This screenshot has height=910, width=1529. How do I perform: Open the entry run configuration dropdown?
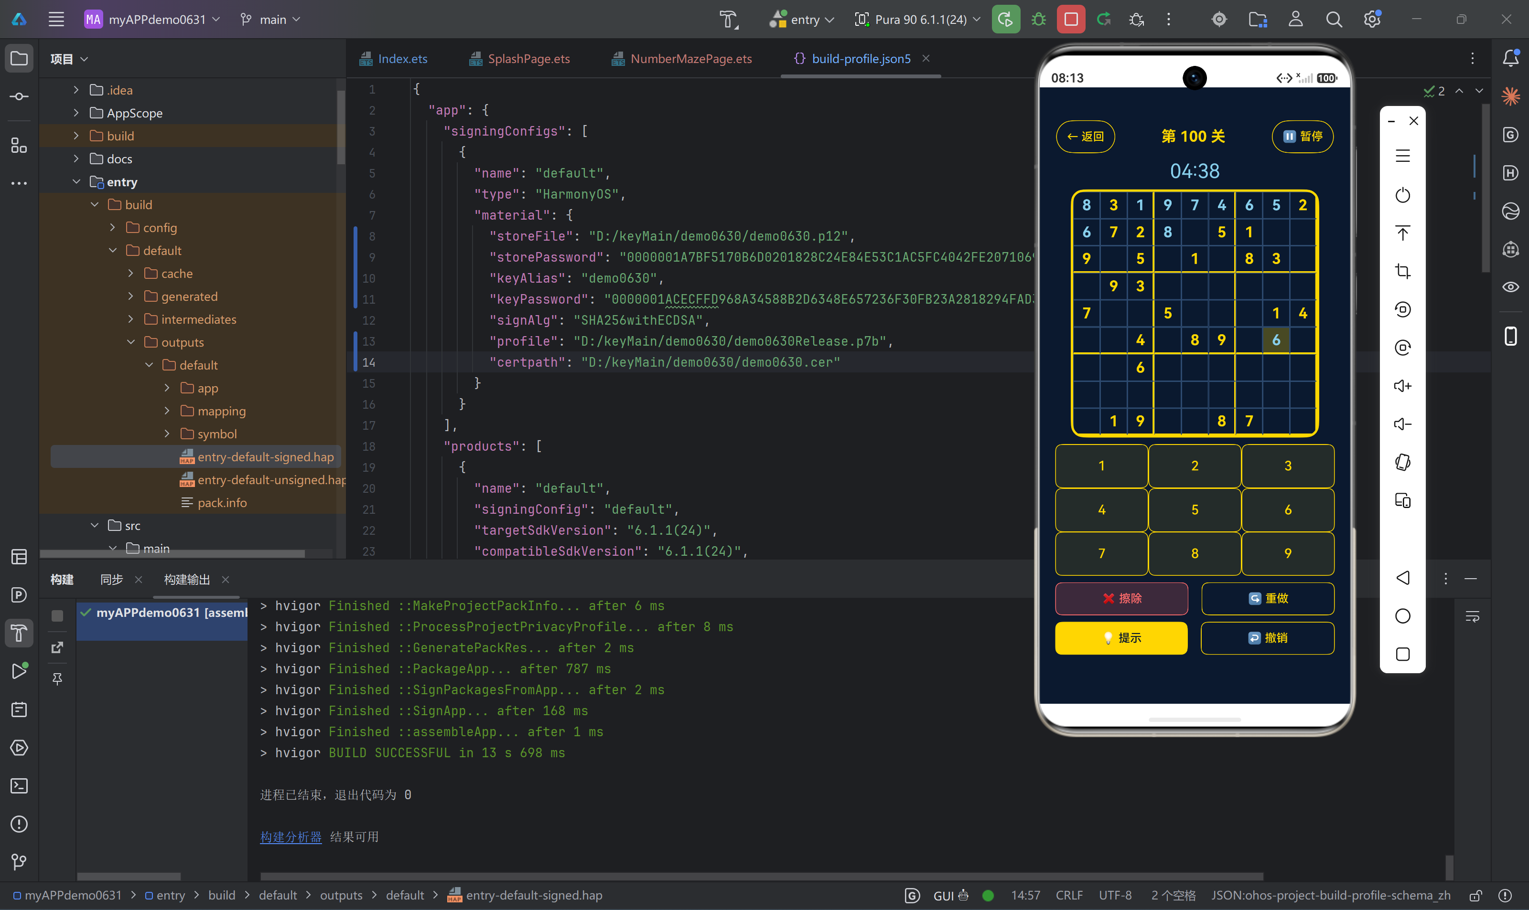(803, 20)
